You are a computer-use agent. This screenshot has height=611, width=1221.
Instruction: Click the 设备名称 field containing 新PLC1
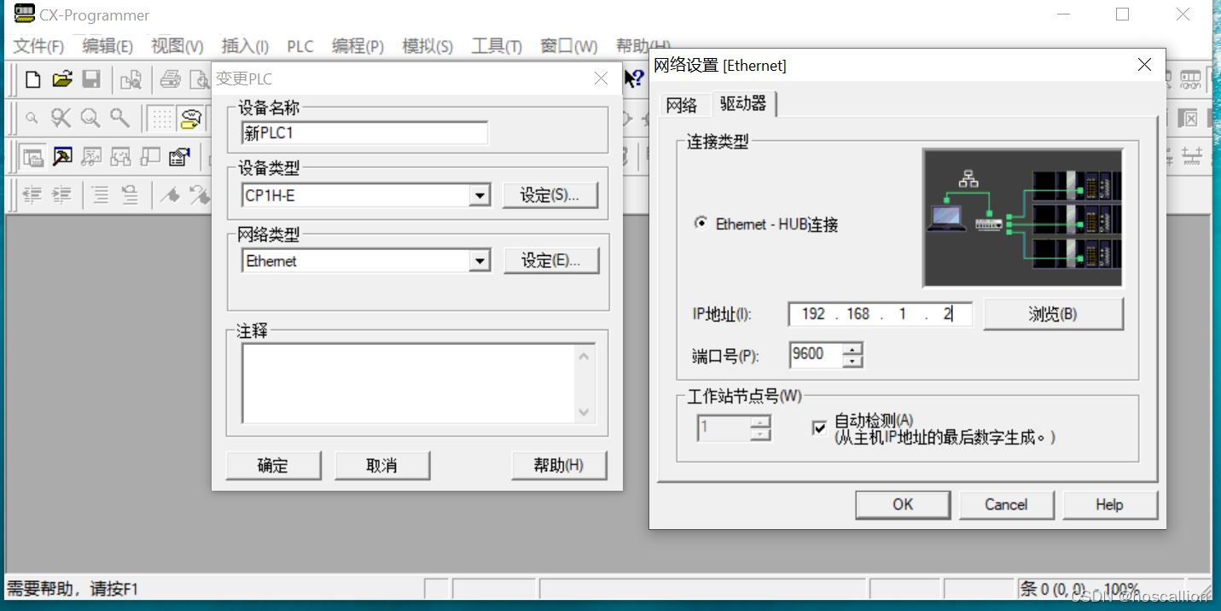pyautogui.click(x=364, y=133)
